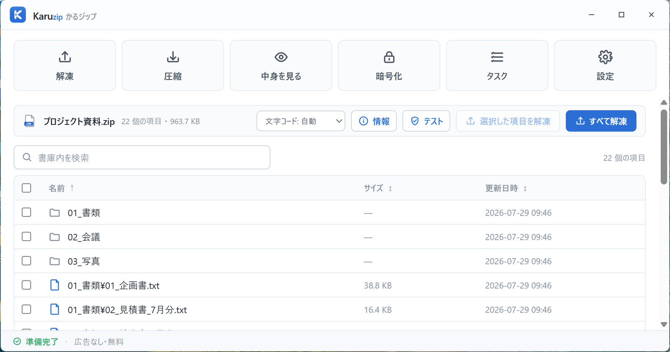Check the box for 01_書類 folder
The image size is (670, 352).
(x=26, y=212)
